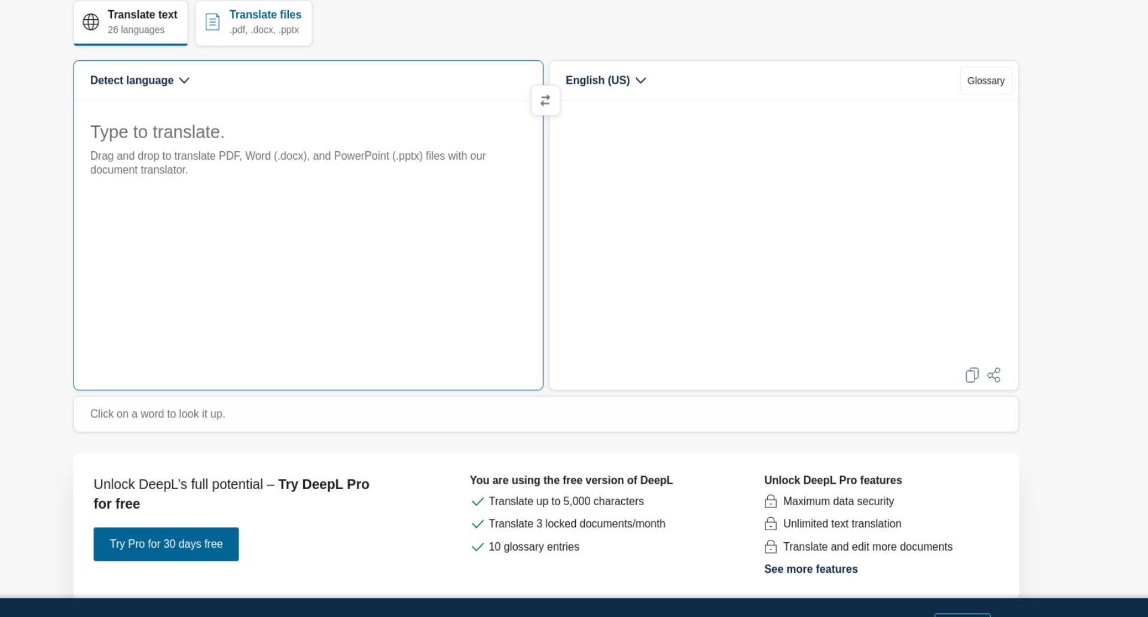Open the Detect language dropdown

[140, 80]
